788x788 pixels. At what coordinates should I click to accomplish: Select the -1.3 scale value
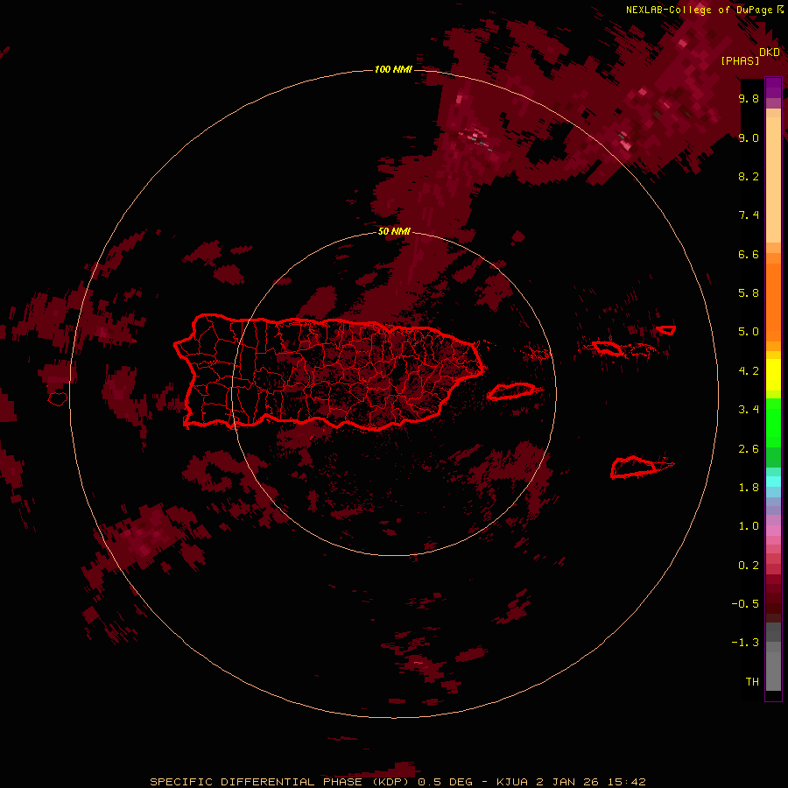[745, 643]
